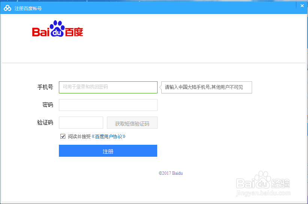Image resolution: width=308 pixels, height=204 pixels.
Task: Focus the password input field
Action: click(108, 105)
